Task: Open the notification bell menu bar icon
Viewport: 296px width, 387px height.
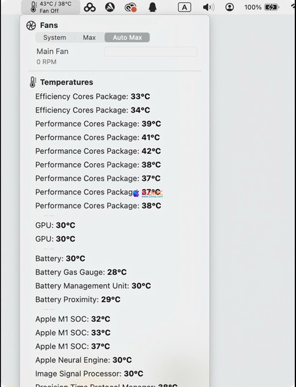Action: [x=152, y=7]
